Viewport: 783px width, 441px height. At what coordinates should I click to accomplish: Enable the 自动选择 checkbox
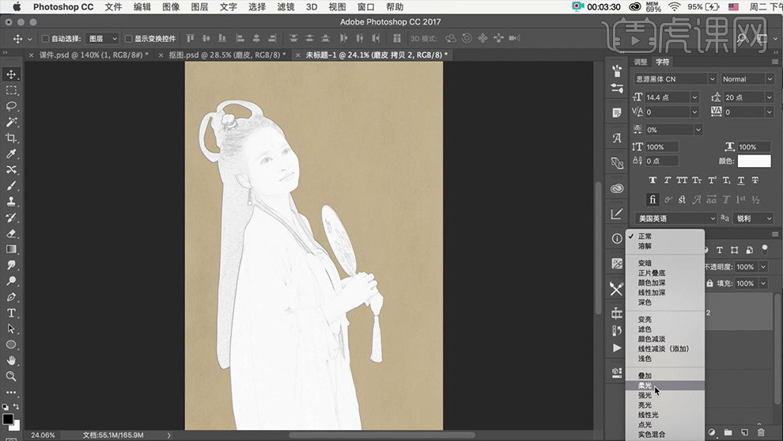(45, 39)
